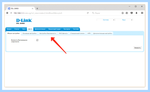The image size is (150, 92).
Task: Switch to Настройки безопасности sub-tab
Action: pos(48,33)
